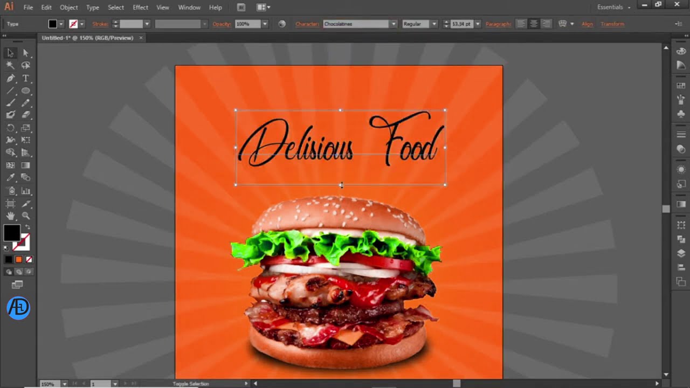Open the Chocolatines font family dropdown

click(394, 24)
